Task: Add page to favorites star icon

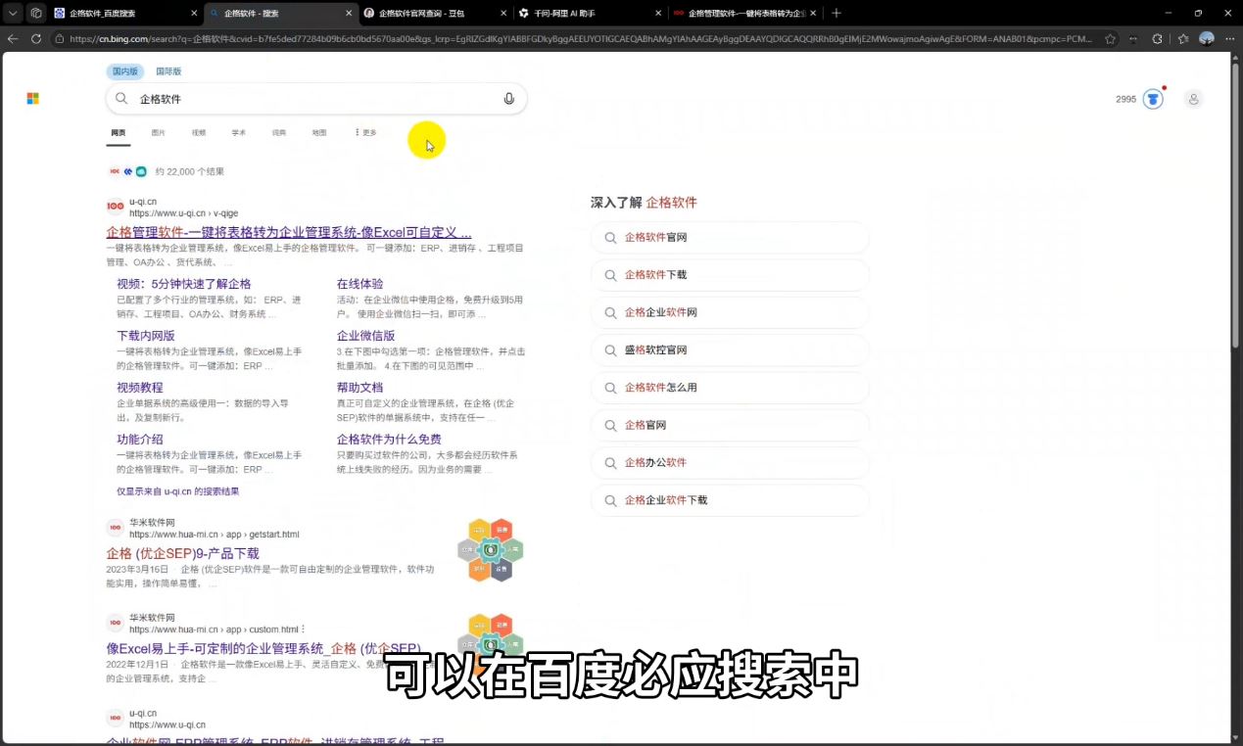Action: click(1110, 39)
